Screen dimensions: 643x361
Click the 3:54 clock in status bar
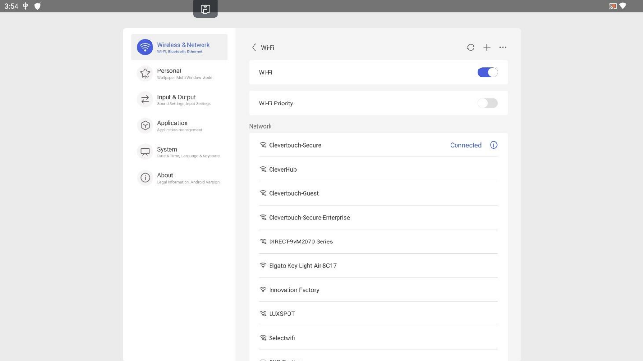point(12,6)
